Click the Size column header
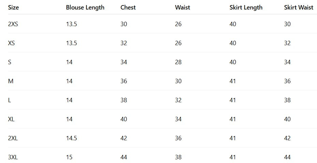This screenshot has height=163, width=317. click(13, 7)
